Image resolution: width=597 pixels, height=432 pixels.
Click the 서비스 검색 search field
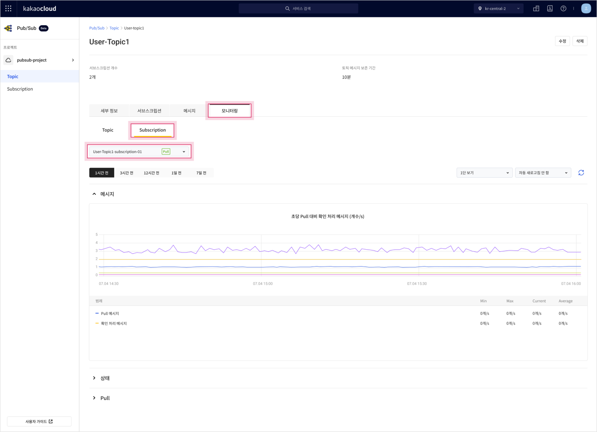(x=298, y=9)
